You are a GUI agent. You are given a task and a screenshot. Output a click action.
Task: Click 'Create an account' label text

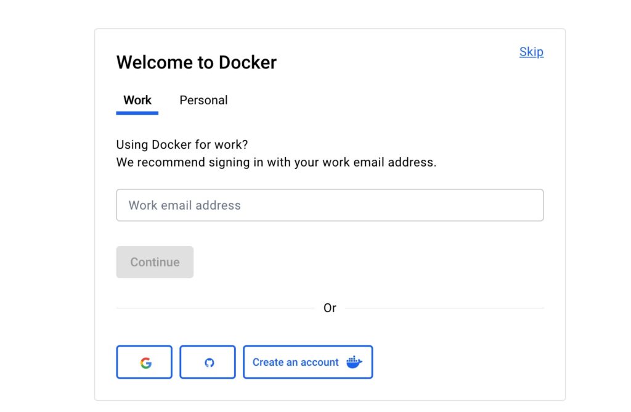[x=296, y=362]
